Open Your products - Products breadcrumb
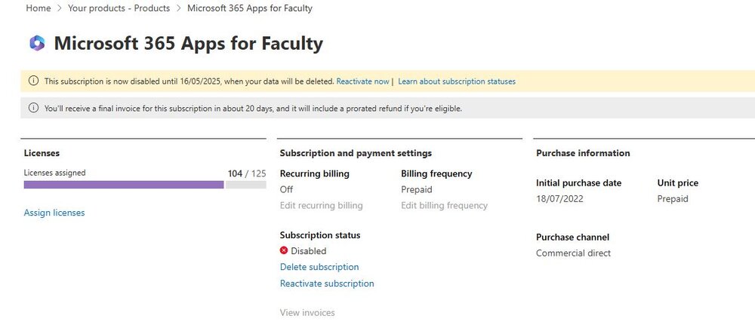This screenshot has height=325, width=755. (x=119, y=8)
